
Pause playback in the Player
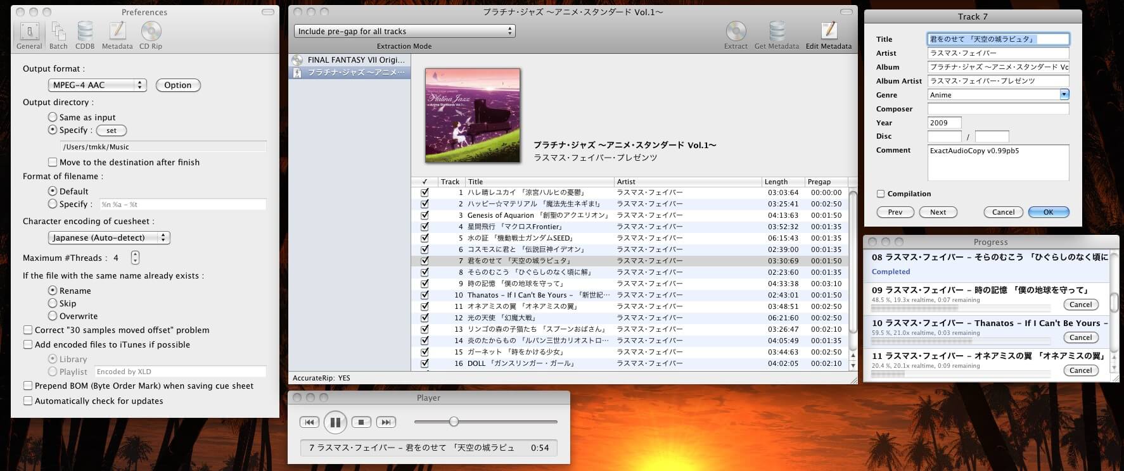pyautogui.click(x=335, y=422)
